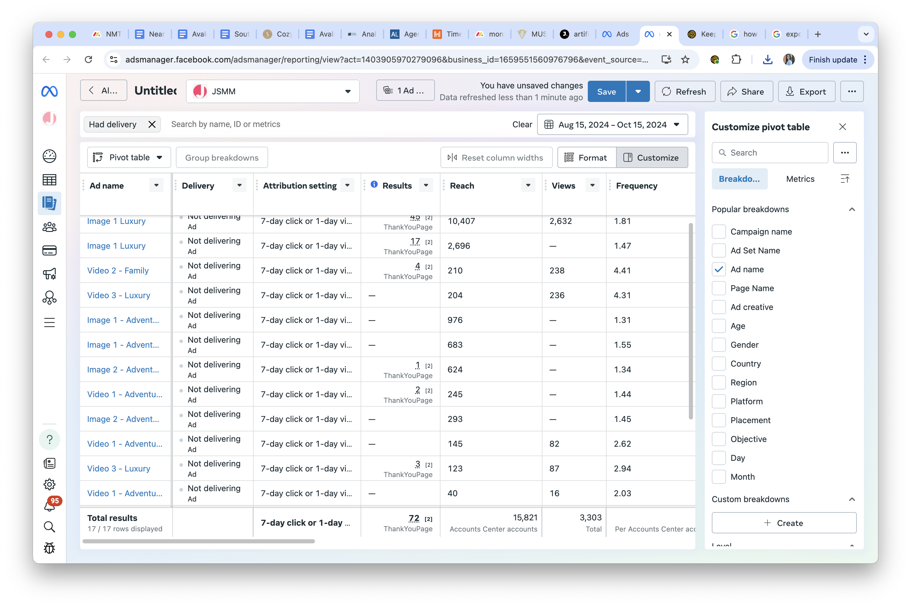Open the Ad name column dropdown arrow
911x607 pixels.
point(156,185)
